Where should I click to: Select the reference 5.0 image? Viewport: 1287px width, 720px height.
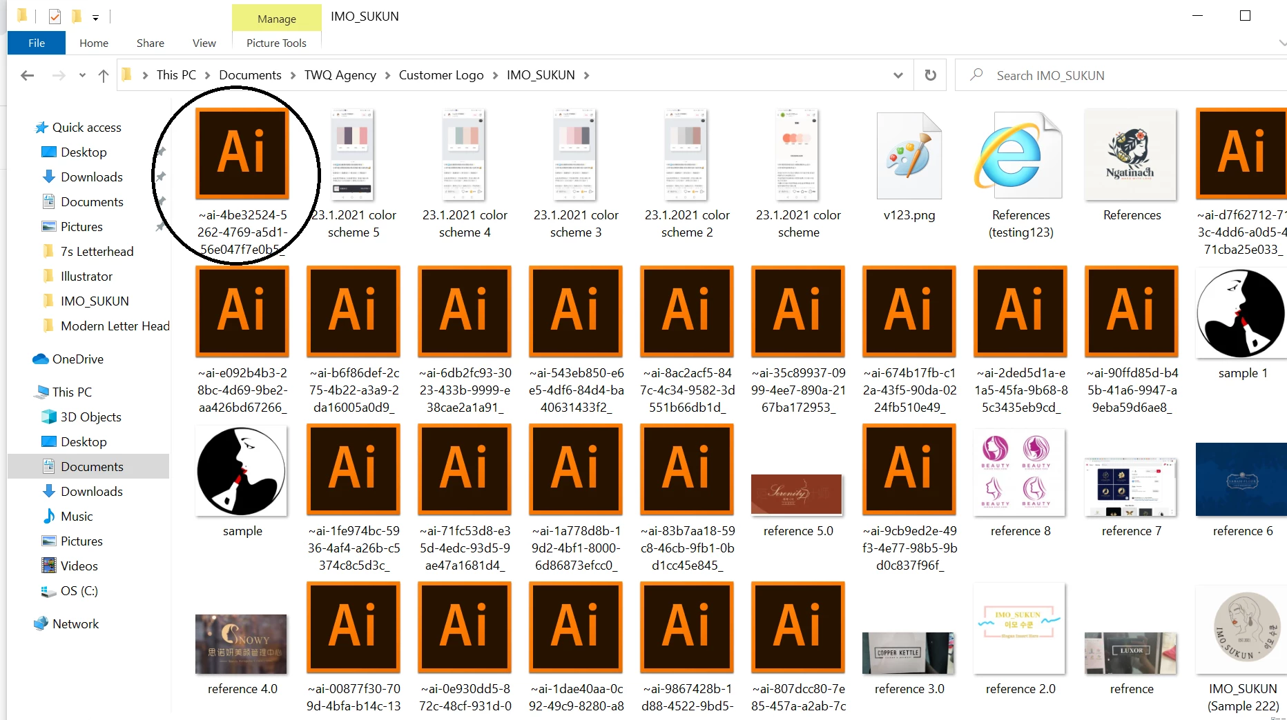(797, 494)
